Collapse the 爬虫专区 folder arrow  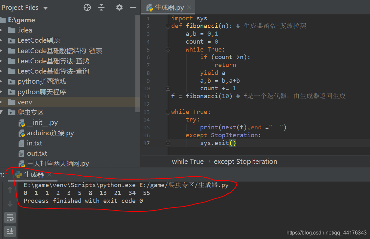tap(1, 112)
